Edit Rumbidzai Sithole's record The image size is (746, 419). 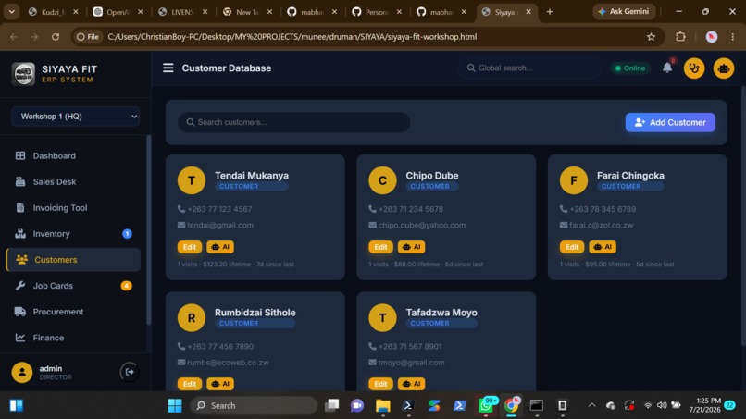190,384
